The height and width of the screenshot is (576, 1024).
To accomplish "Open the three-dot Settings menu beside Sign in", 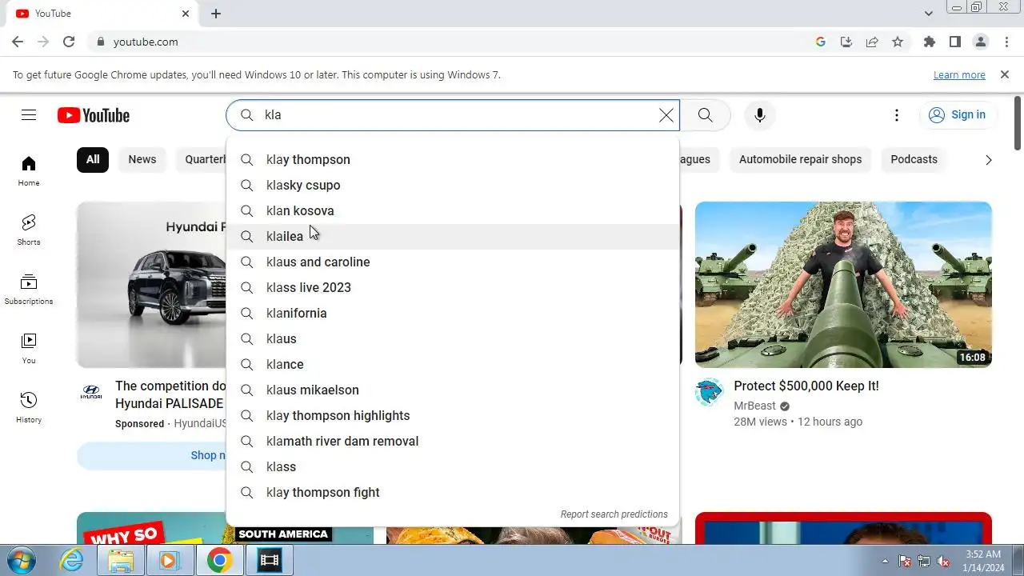I will pos(897,115).
